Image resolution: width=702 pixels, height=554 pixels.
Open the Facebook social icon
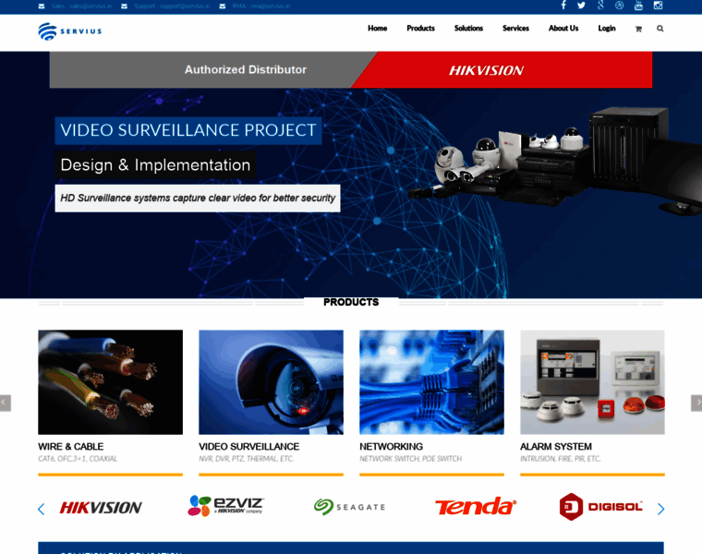[x=563, y=6]
